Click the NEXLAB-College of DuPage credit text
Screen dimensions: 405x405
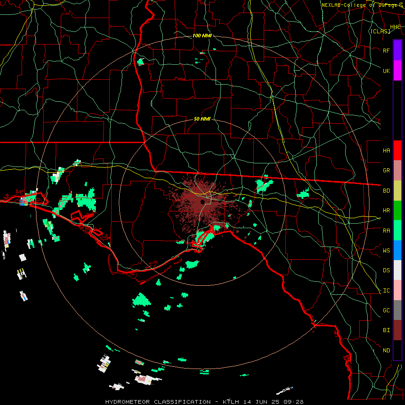click(362, 5)
